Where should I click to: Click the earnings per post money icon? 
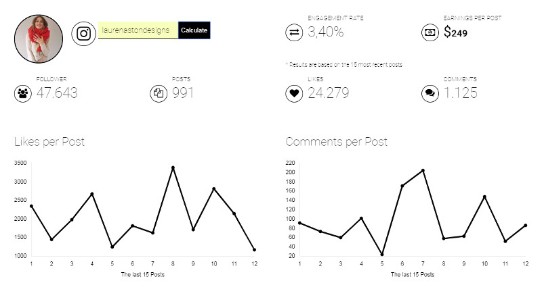(x=430, y=32)
